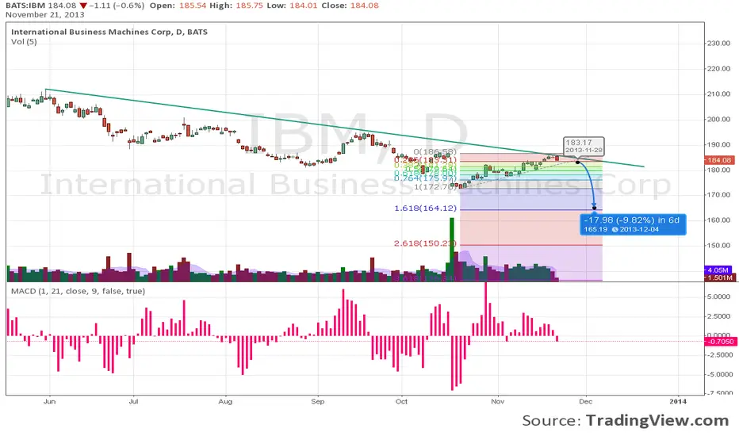Click the 1(172.70) Fibonacci level label
739x436 pixels.
click(x=435, y=186)
